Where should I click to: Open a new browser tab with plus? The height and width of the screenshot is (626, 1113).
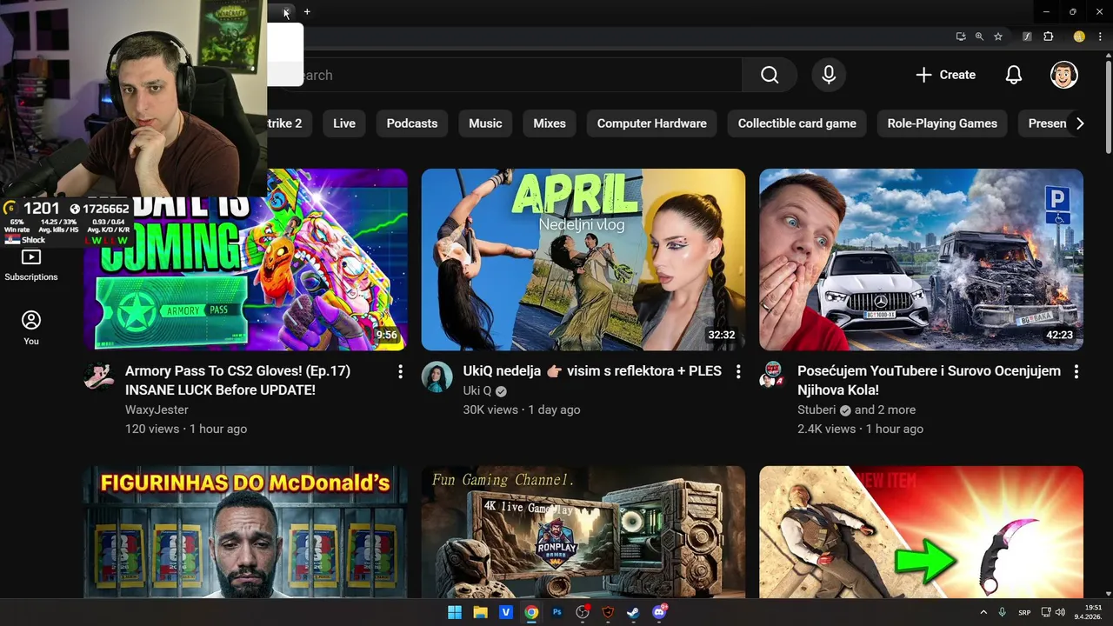coord(307,11)
